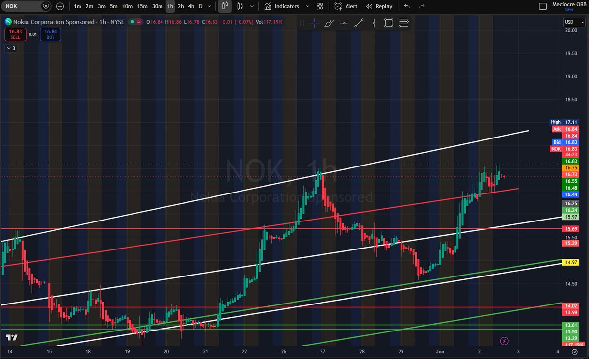
Task: Select the 3m timeframe
Action: point(102,6)
